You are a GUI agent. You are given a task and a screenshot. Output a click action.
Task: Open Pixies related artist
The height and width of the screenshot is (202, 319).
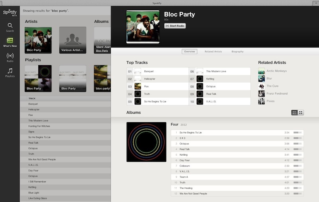coord(270,101)
